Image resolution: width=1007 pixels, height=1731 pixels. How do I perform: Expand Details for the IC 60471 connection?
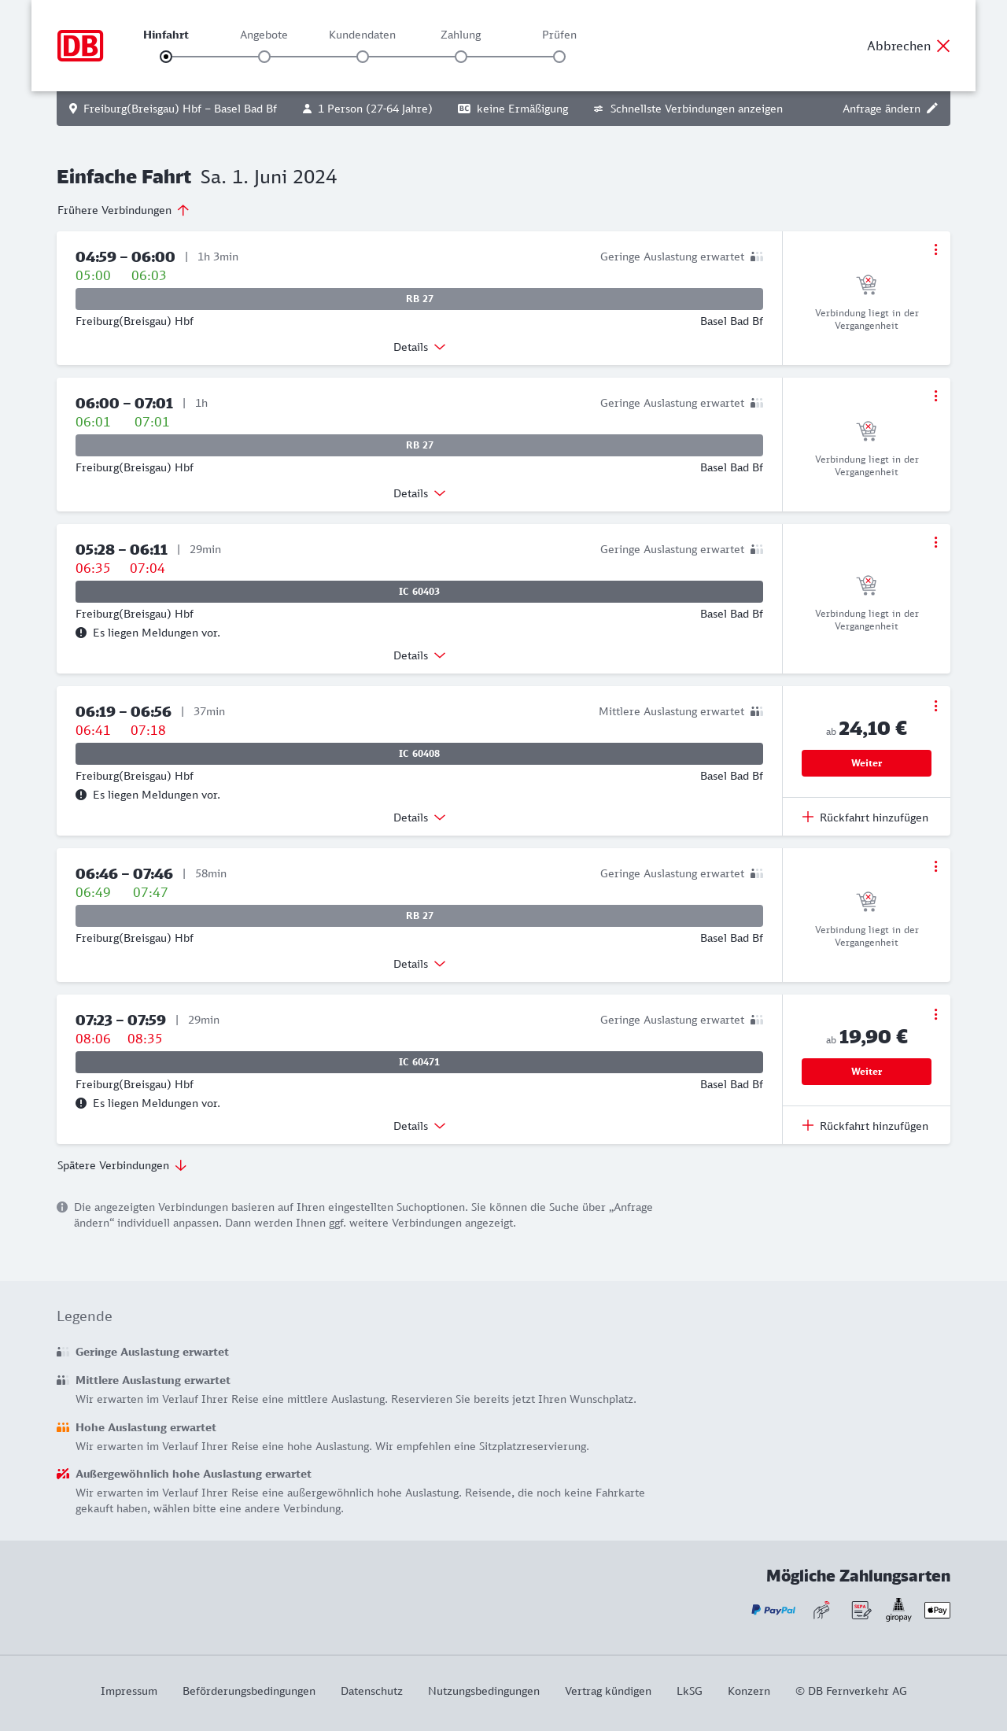(419, 1126)
